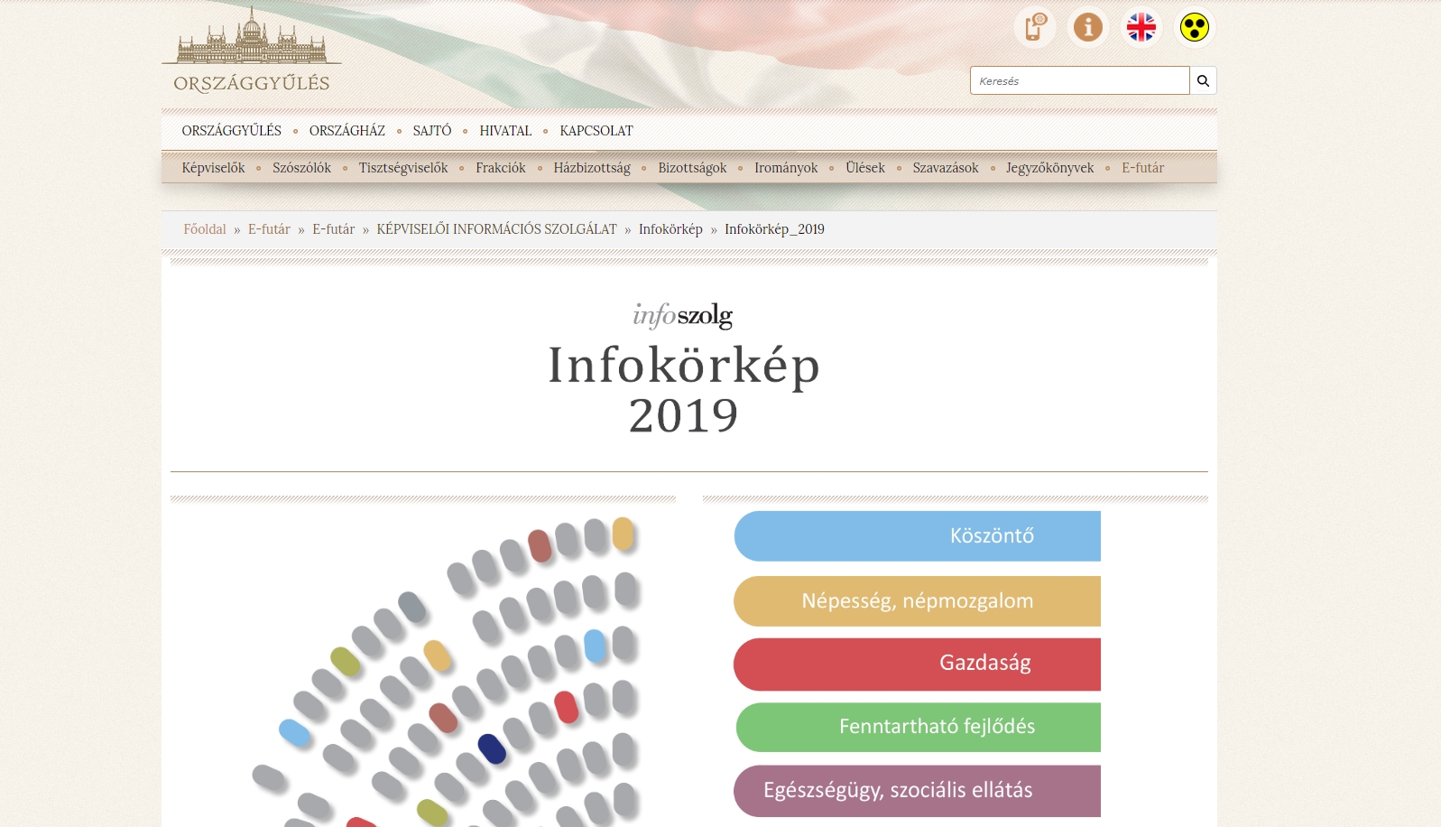Click the search magnifier button

pos(1203,80)
